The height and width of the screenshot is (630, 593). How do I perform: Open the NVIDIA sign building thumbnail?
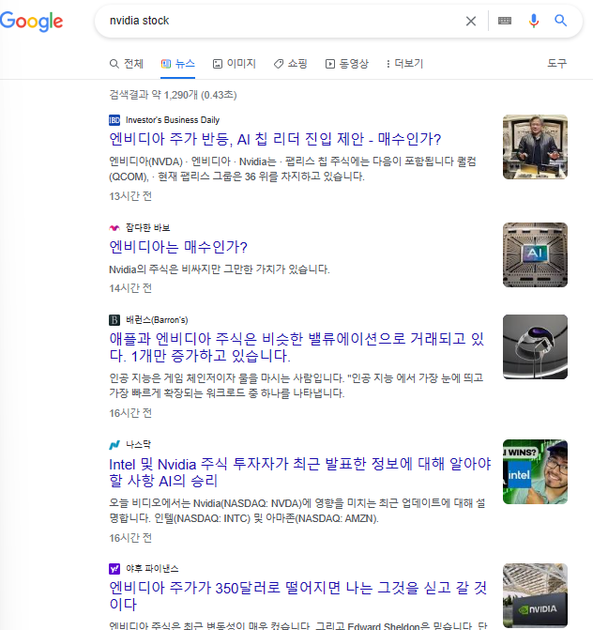tap(535, 596)
